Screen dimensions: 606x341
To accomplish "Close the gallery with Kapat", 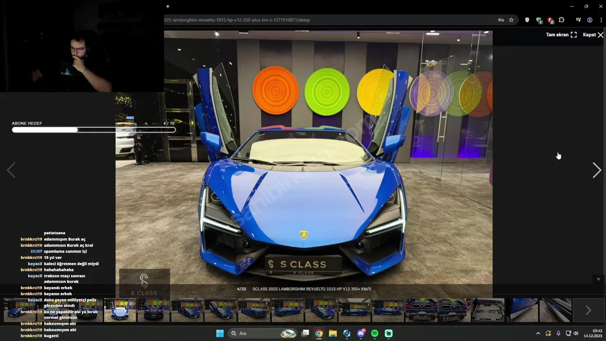I will 593,35.
